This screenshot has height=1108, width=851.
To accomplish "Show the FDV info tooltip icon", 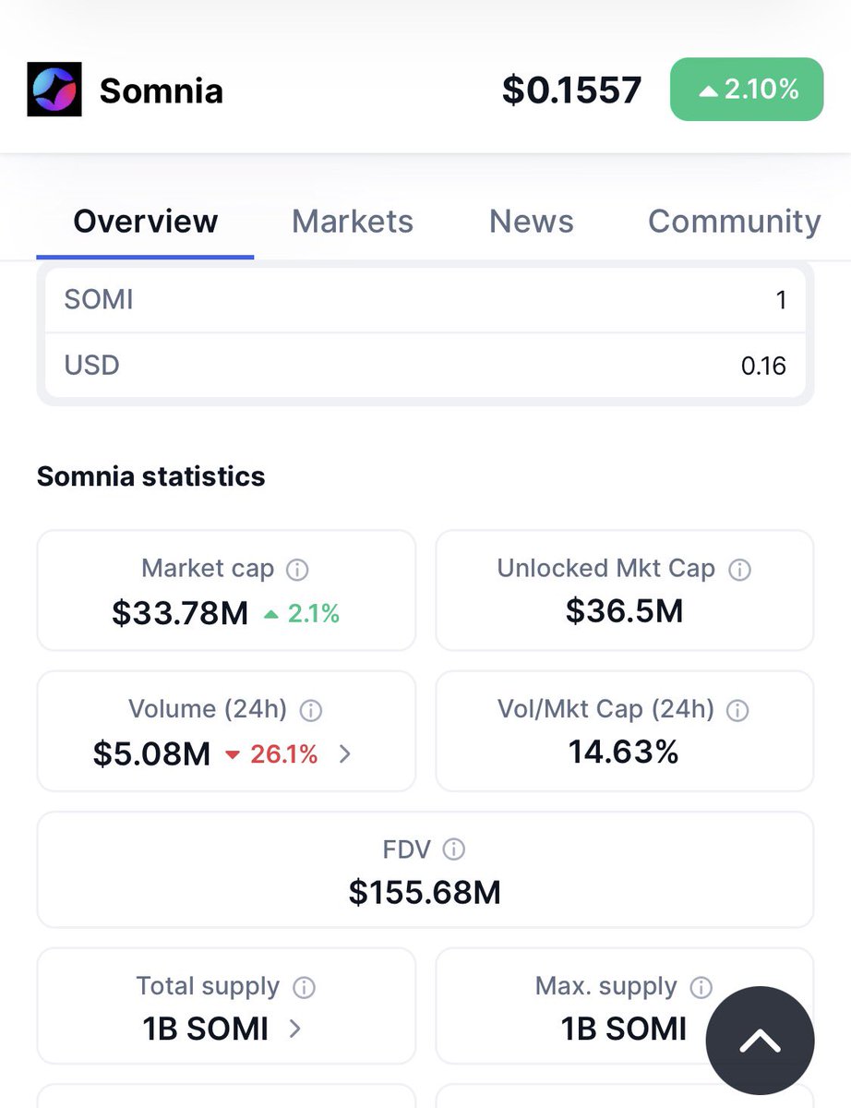I will coord(453,849).
